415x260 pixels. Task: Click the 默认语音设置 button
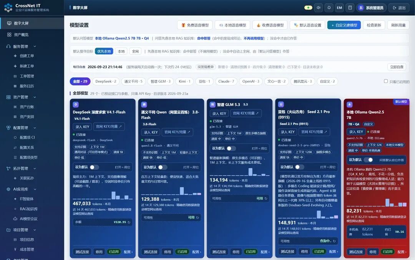pos(307,25)
